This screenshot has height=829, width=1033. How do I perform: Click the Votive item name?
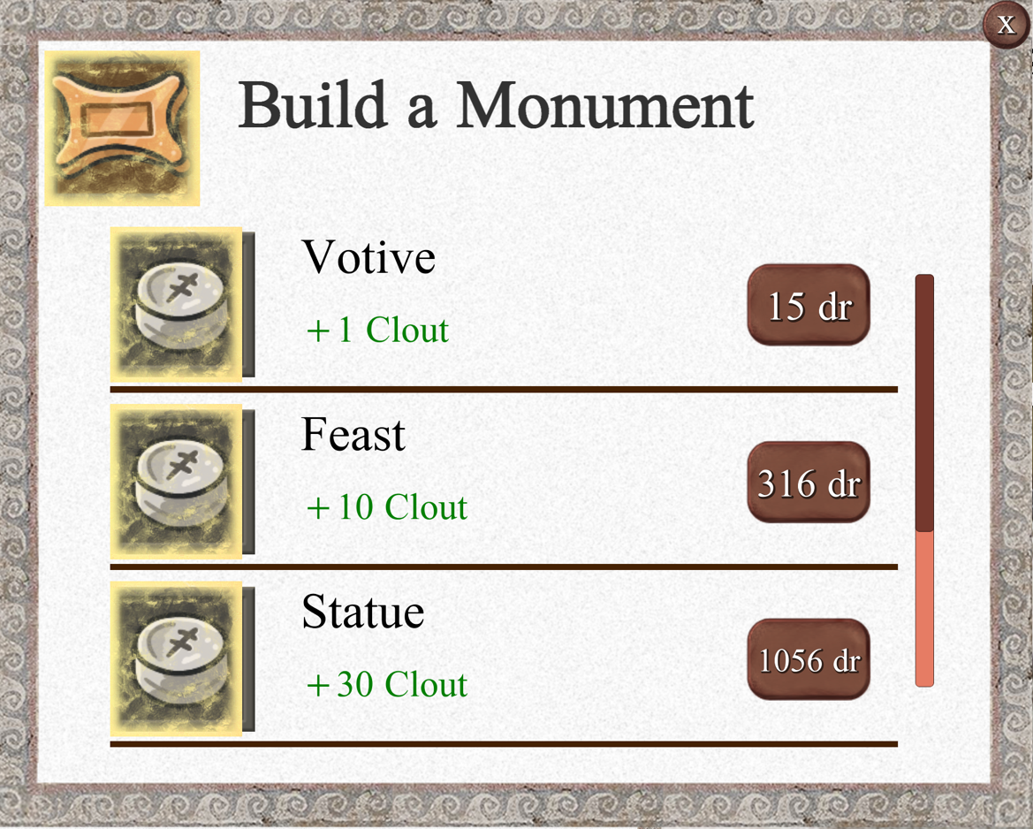pos(368,257)
